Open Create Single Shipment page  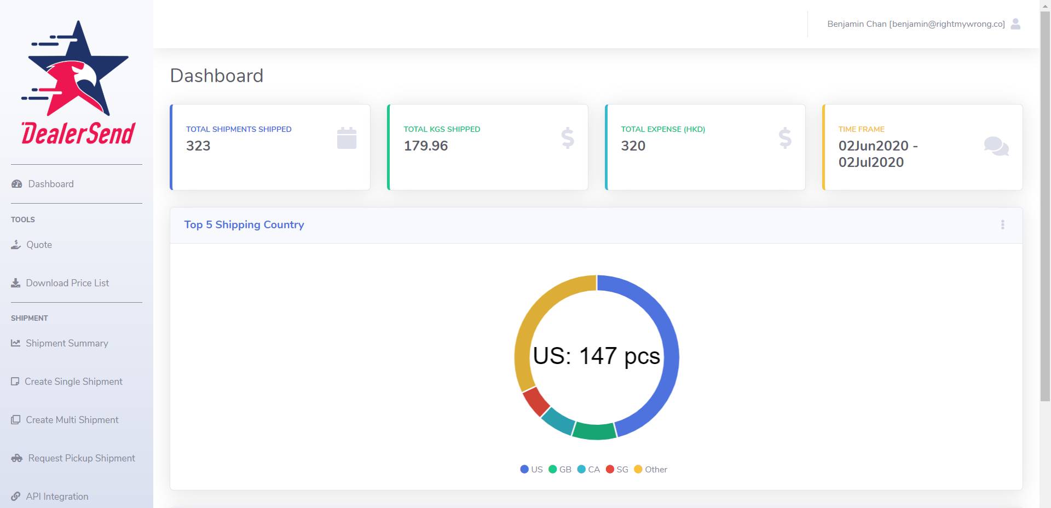[73, 382]
